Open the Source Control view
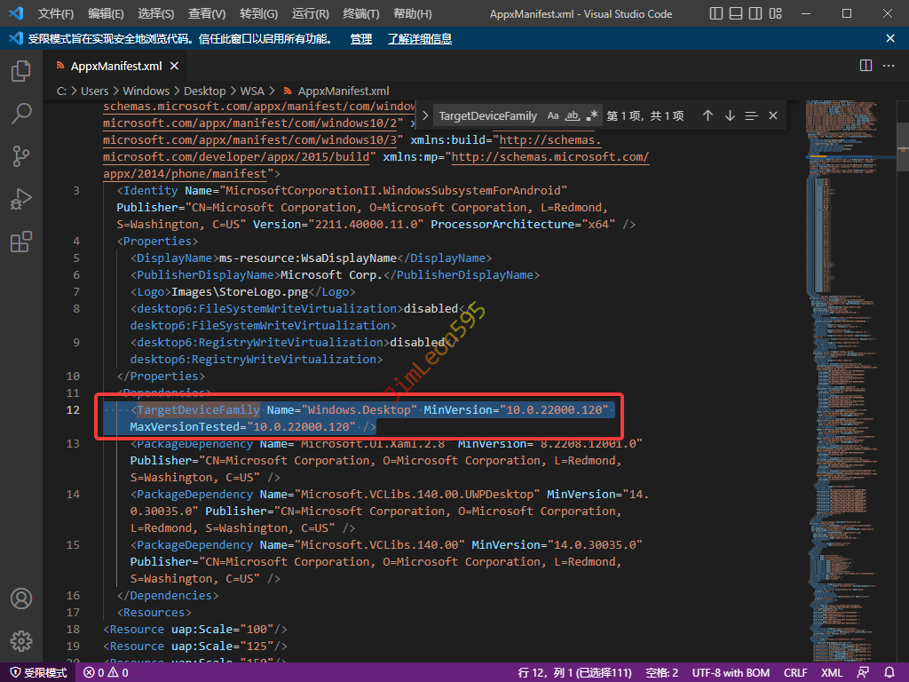This screenshot has height=682, width=909. click(21, 156)
